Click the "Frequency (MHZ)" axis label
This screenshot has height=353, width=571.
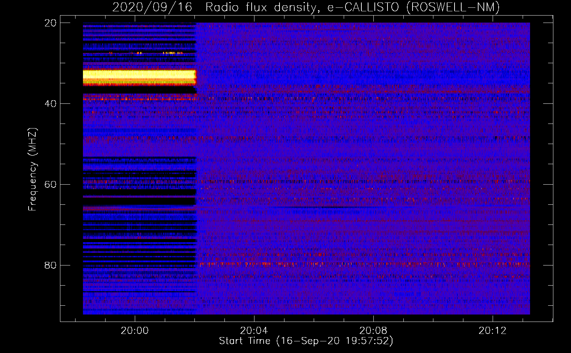(32, 169)
